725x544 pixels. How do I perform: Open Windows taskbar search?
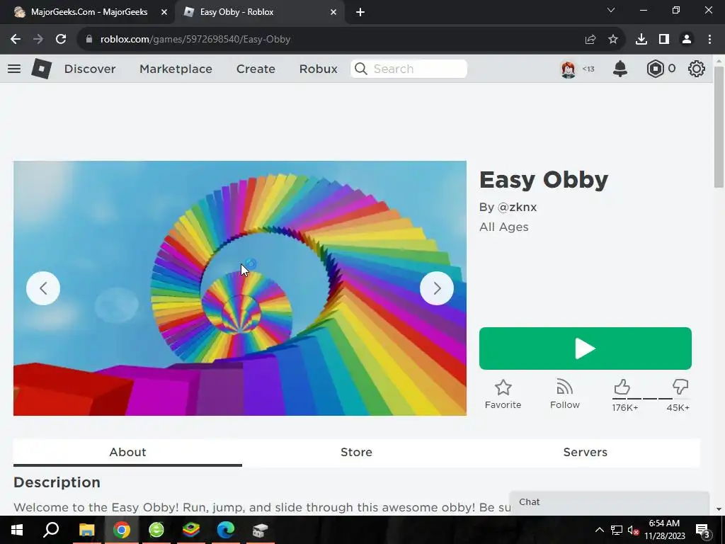tap(51, 530)
